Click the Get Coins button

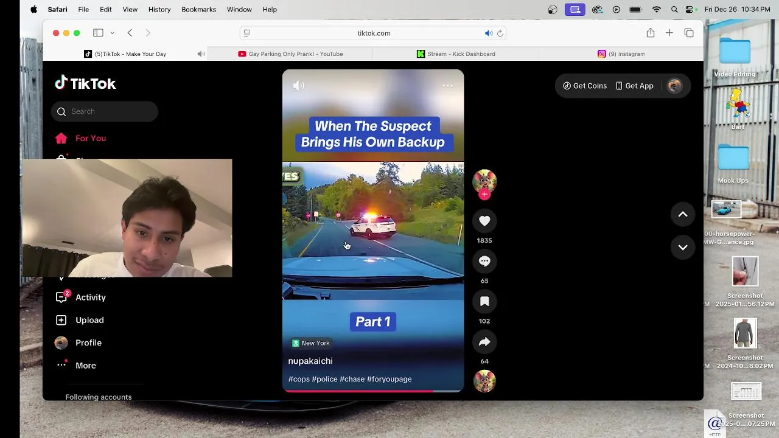pyautogui.click(x=585, y=86)
